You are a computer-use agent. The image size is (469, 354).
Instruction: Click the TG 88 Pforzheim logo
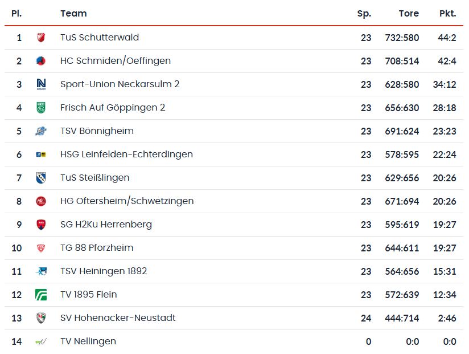tap(41, 248)
